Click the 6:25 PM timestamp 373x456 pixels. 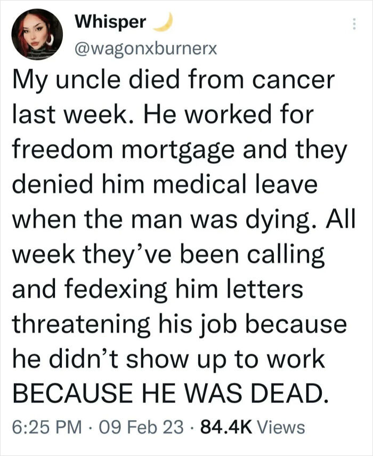tap(47, 427)
